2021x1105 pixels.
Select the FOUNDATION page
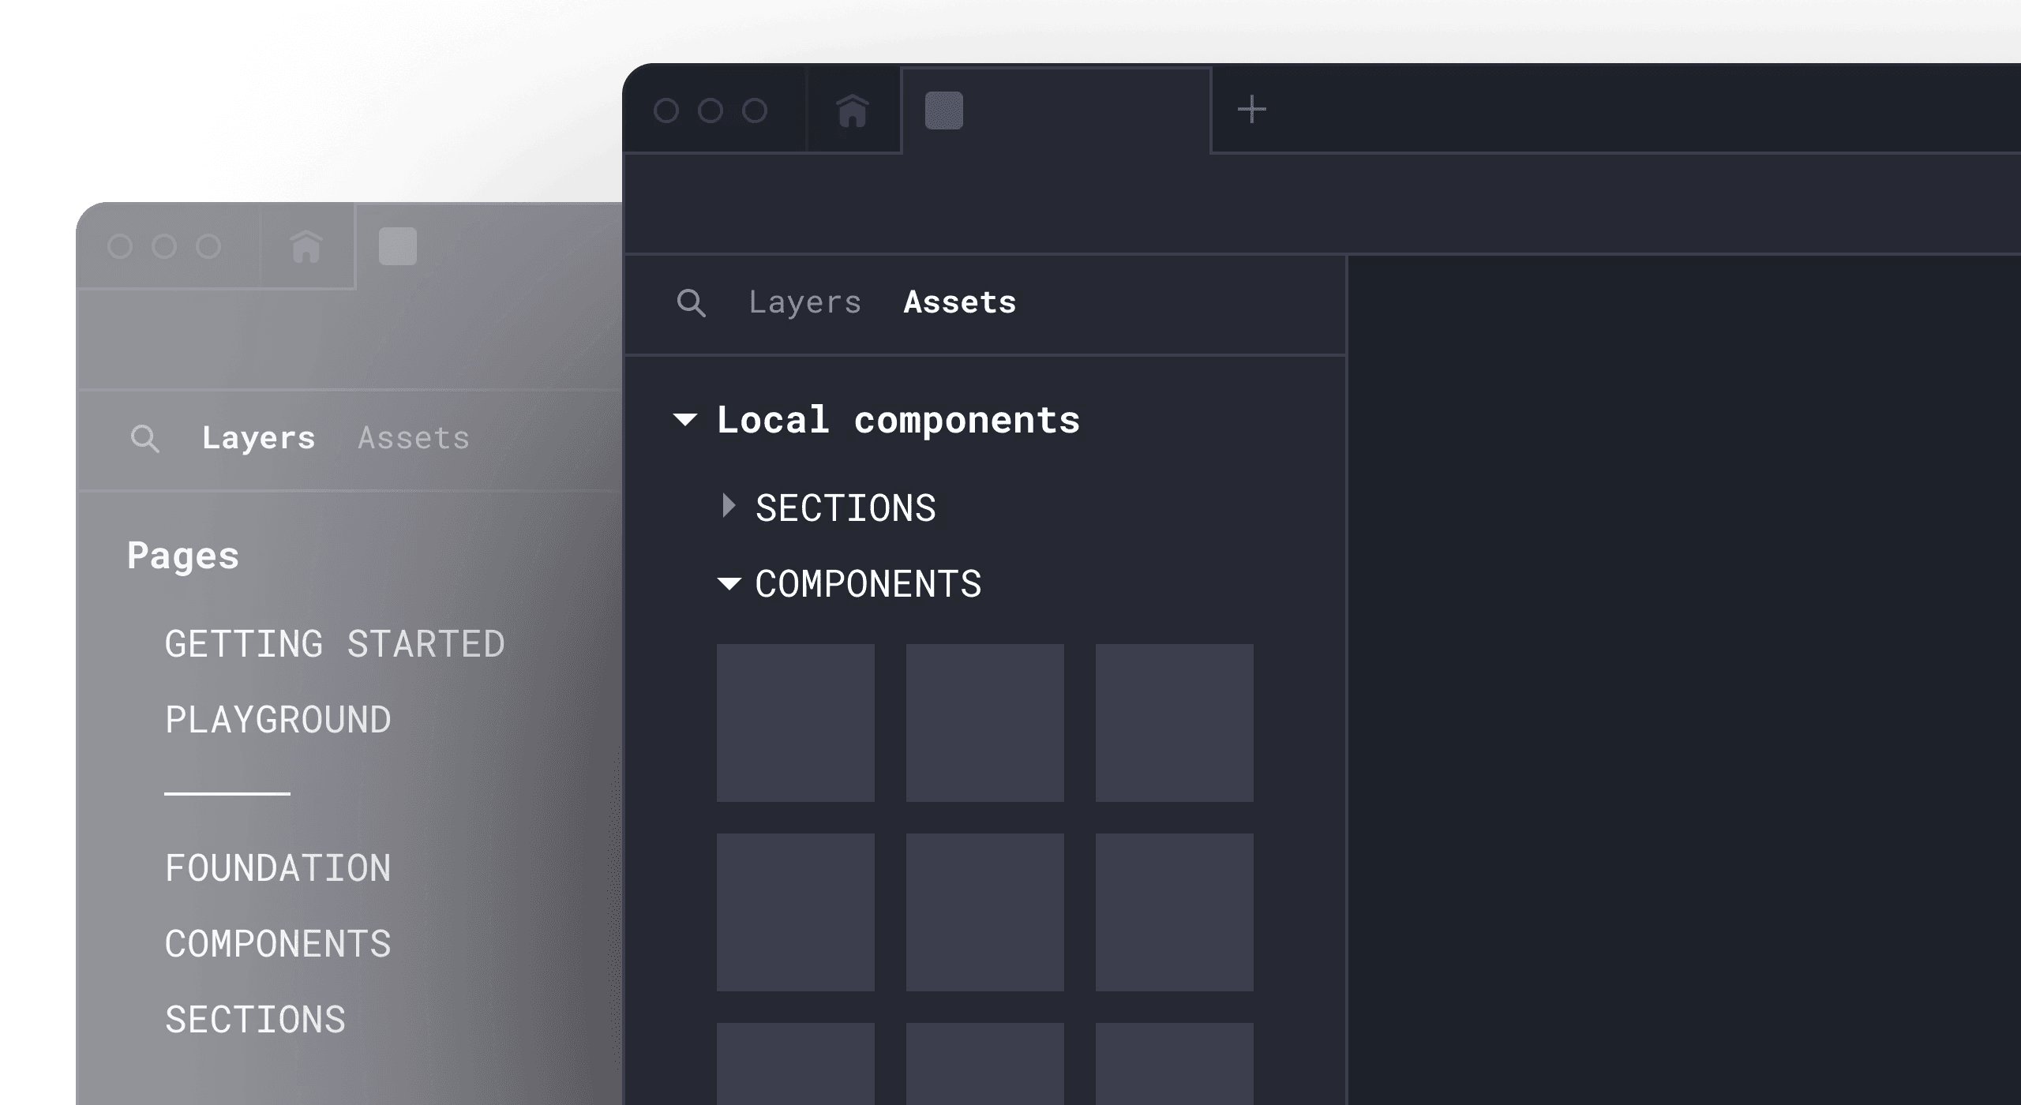click(x=278, y=868)
